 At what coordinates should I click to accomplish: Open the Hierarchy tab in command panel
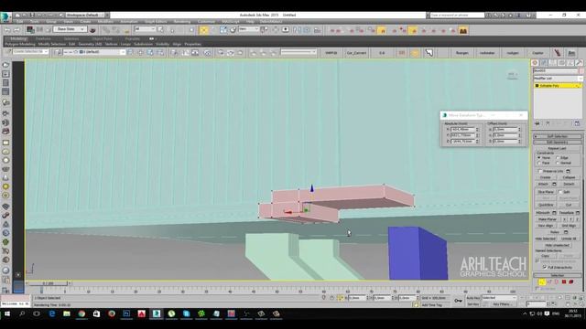pos(553,63)
